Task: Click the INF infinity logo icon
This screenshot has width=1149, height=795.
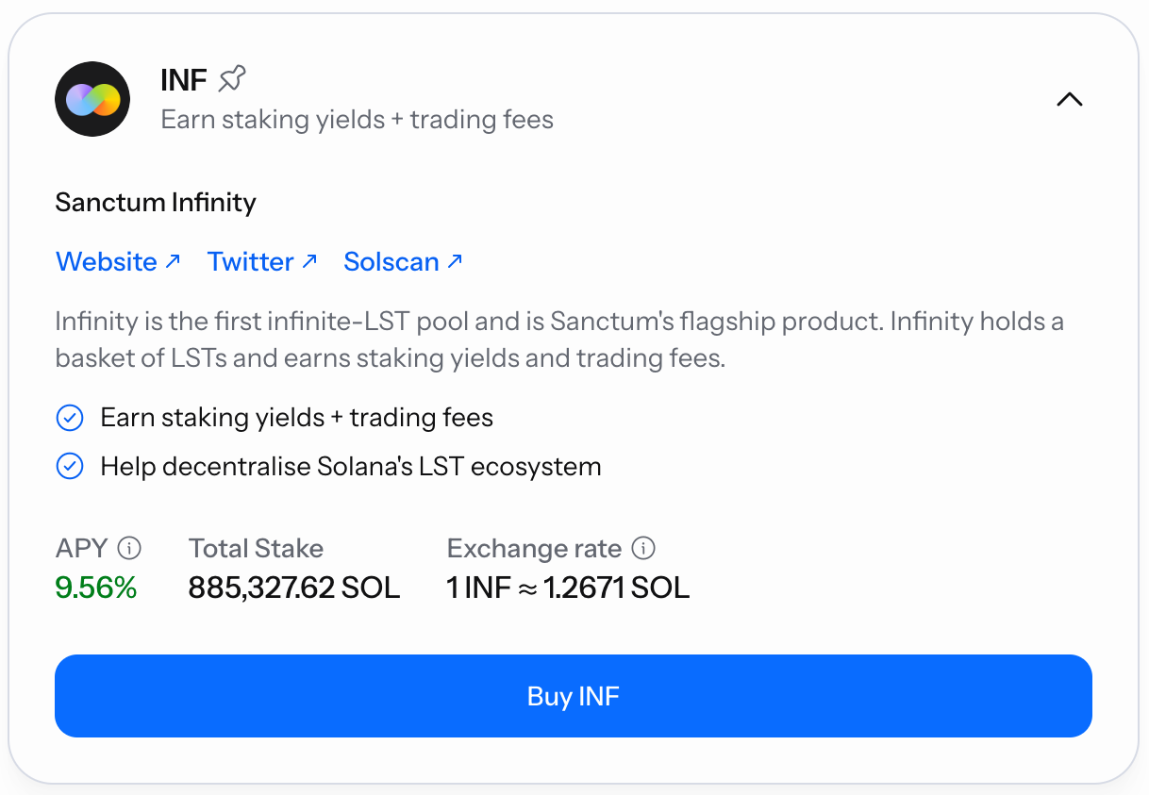Action: coord(92,99)
